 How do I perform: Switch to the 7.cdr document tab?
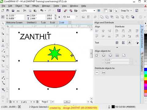pos(43,23)
